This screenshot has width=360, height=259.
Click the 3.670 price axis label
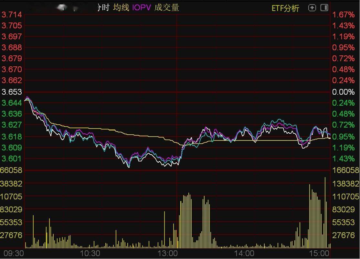coord(12,69)
